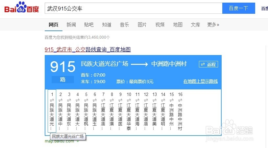Select stop number 8 in route list
Image resolution: width=268 pixels, height=148 pixels.
click(112, 111)
